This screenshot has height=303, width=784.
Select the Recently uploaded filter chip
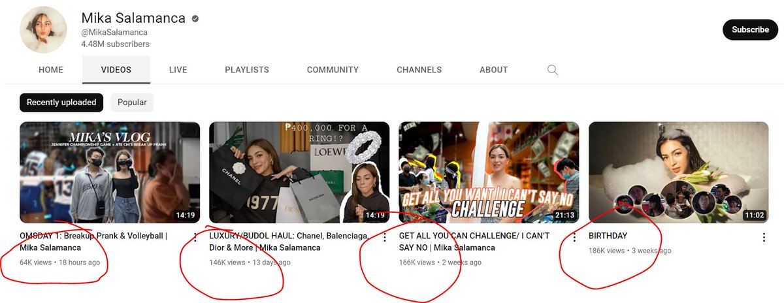61,103
